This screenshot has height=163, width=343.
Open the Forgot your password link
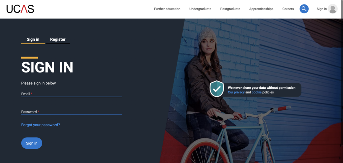click(x=40, y=125)
